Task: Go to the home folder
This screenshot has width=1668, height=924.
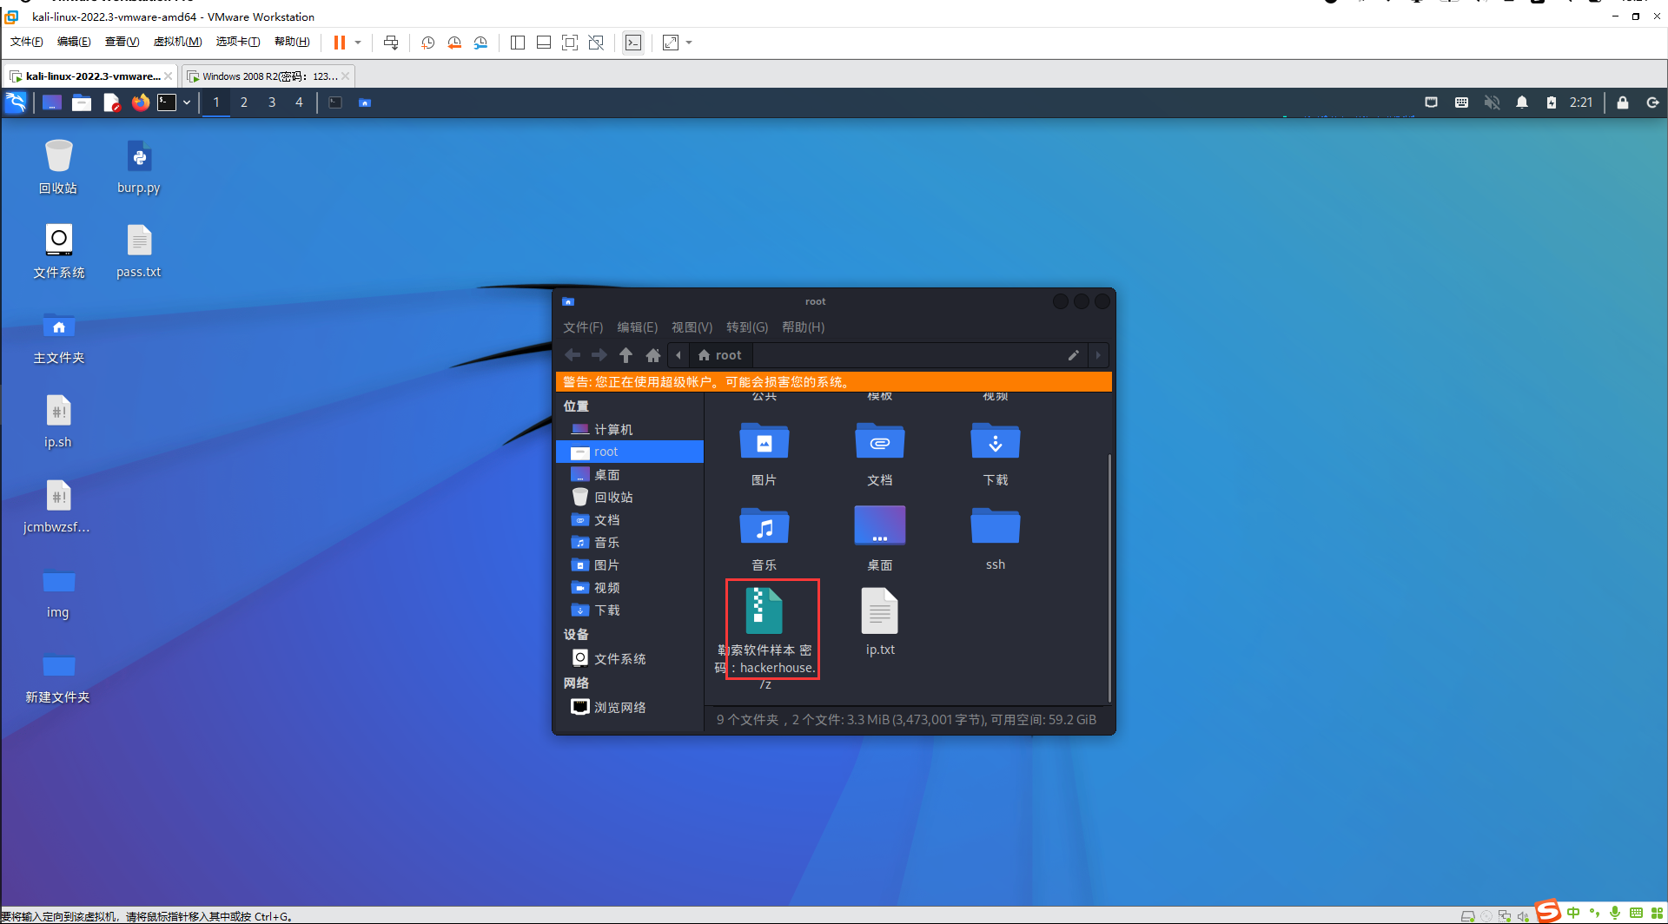Action: 653,355
